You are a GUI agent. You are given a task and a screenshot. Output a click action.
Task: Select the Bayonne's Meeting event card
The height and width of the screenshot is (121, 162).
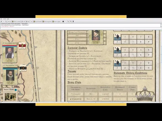point(10,95)
